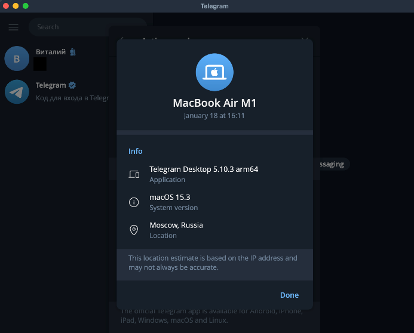Close the Active sessions panel behind
Viewport: 414px width, 333px height.
pyautogui.click(x=305, y=39)
